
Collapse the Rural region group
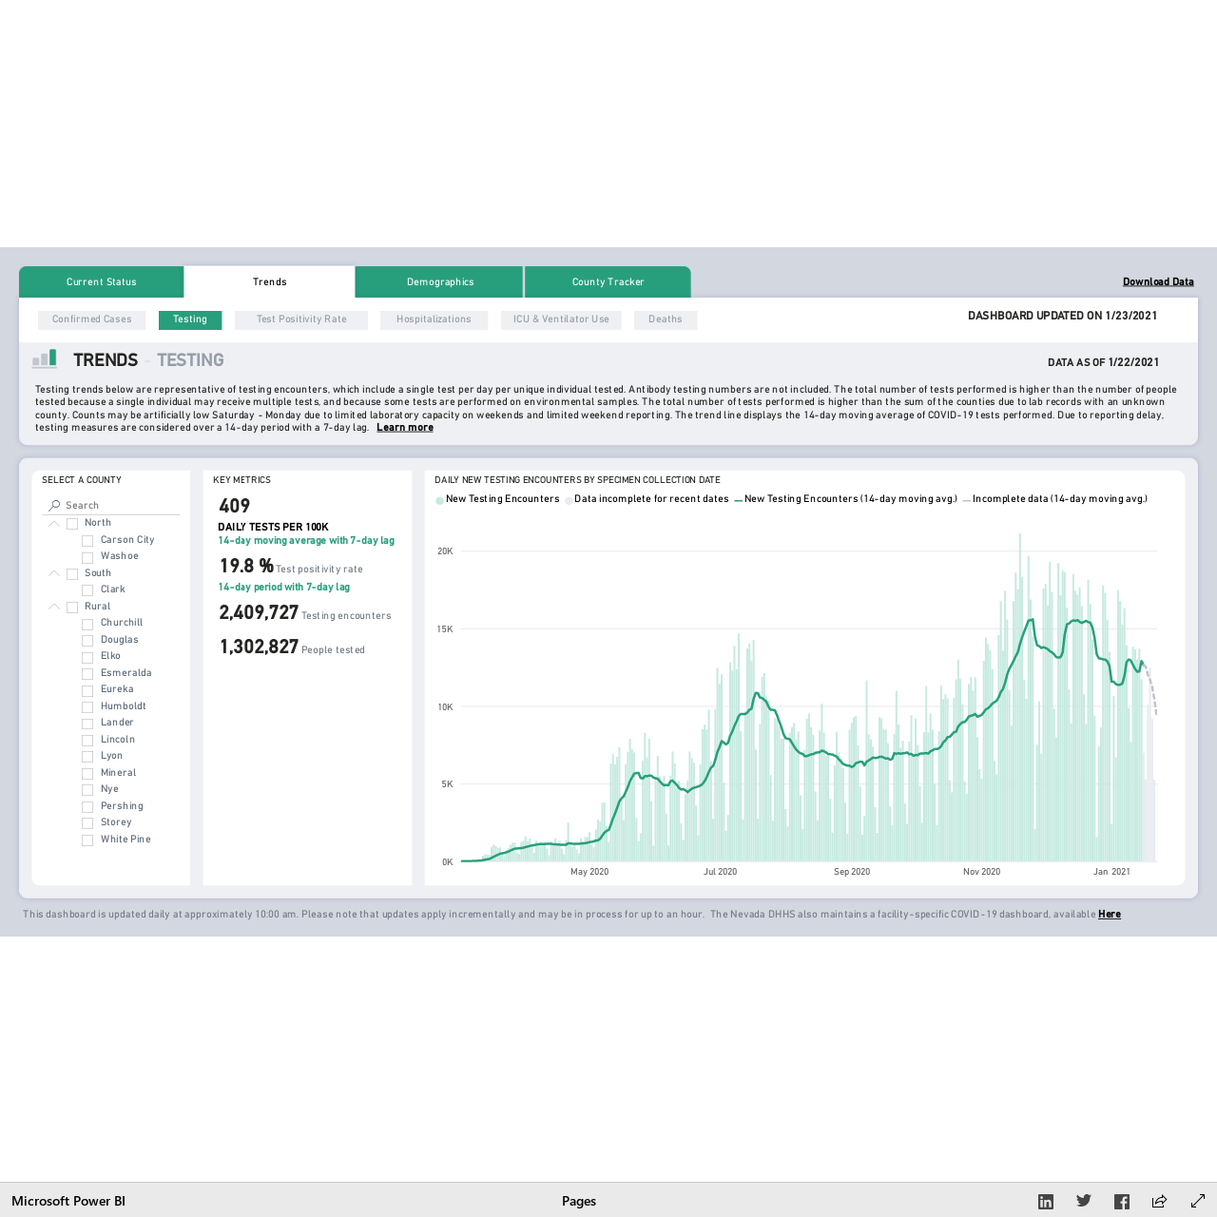[54, 607]
